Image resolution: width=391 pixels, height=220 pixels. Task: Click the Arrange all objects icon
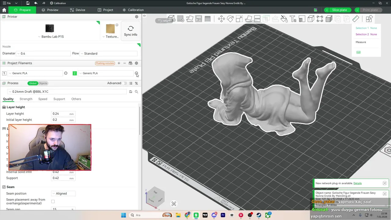click(199, 19)
